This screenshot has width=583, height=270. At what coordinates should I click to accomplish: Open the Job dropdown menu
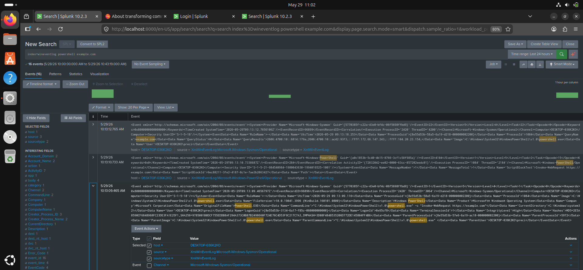[x=493, y=64]
